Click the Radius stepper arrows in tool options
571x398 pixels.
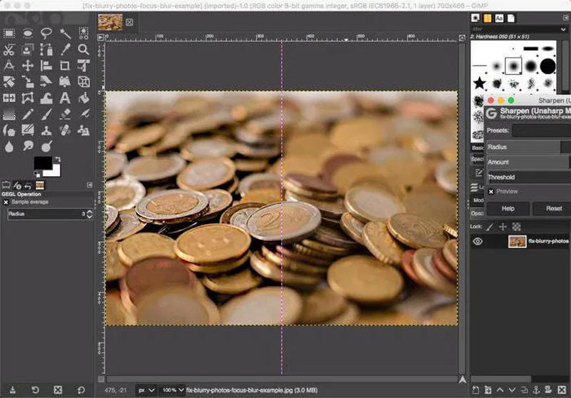pos(89,214)
